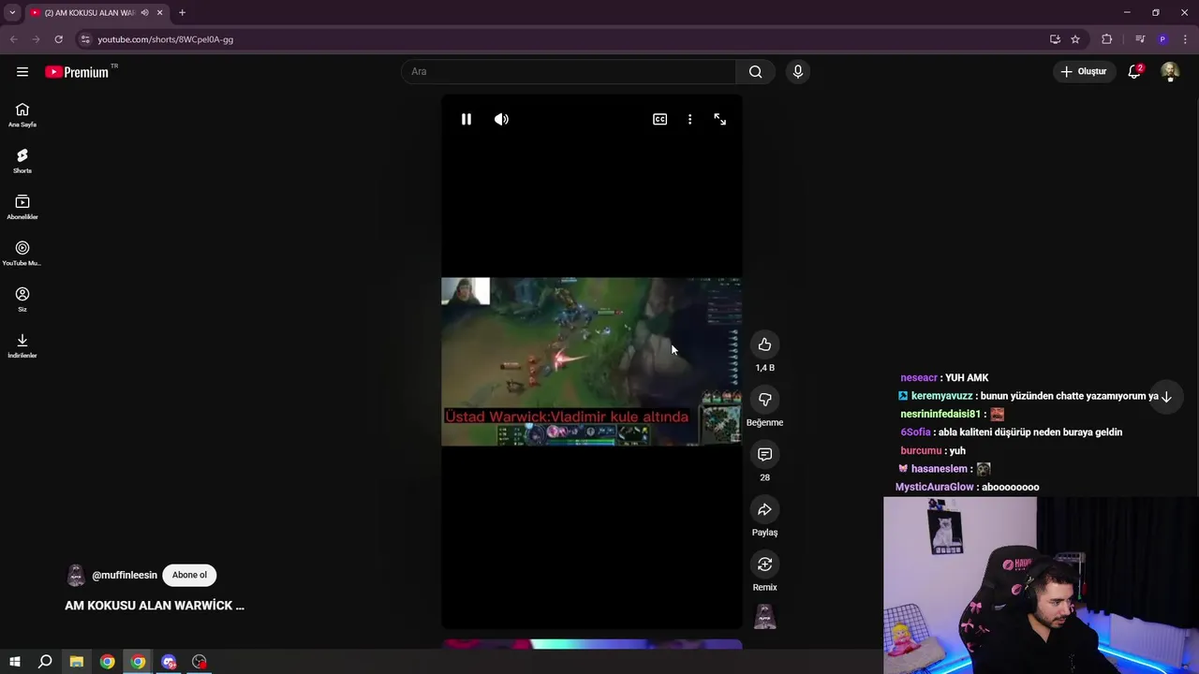The image size is (1199, 674).
Task: Click chat username 6Sofia
Action: (x=915, y=432)
